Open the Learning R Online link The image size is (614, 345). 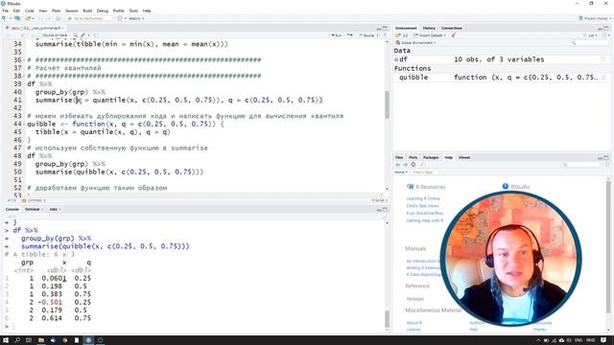tap(423, 198)
